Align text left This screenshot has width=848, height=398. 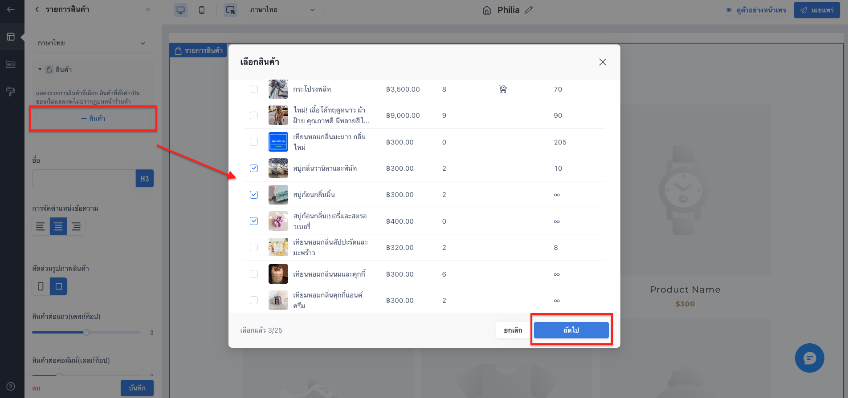pos(41,227)
